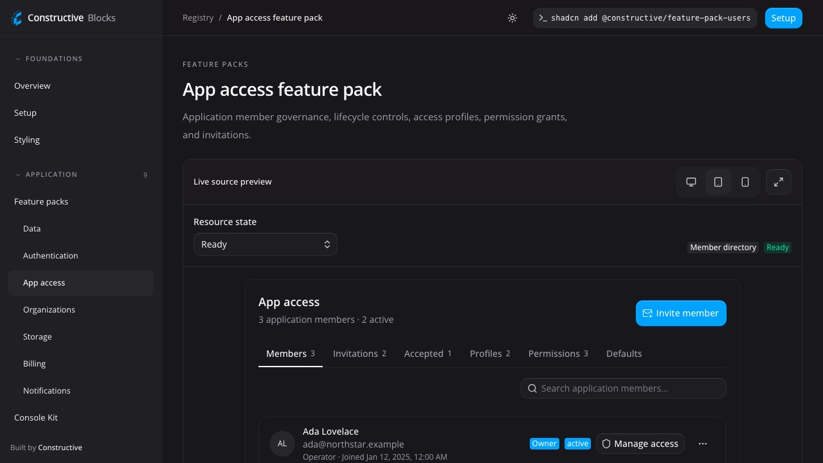This screenshot has width=823, height=463.
Task: Open Setup page in the sidebar
Action: (x=80, y=113)
